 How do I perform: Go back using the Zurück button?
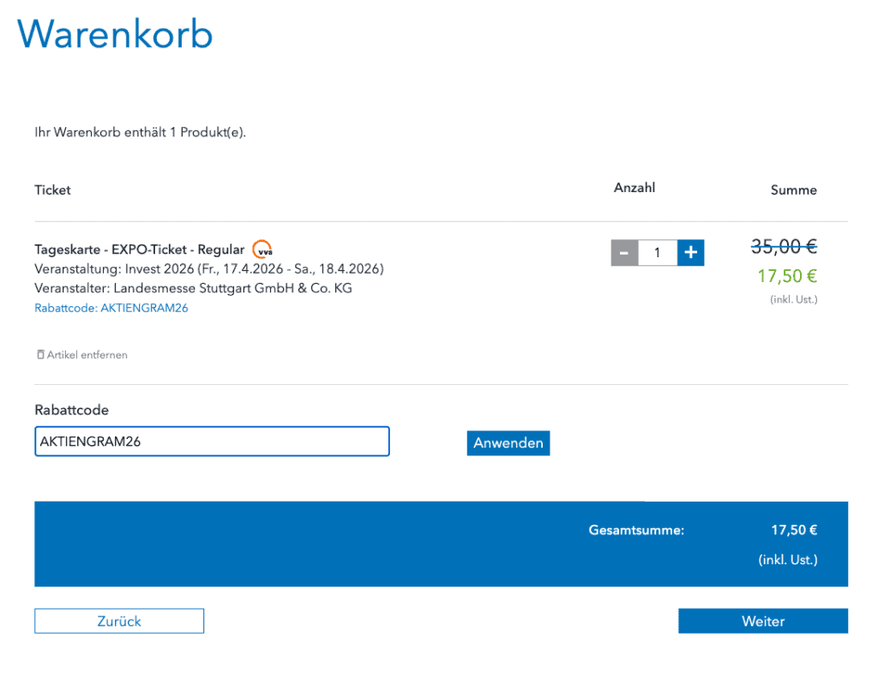[x=119, y=621]
